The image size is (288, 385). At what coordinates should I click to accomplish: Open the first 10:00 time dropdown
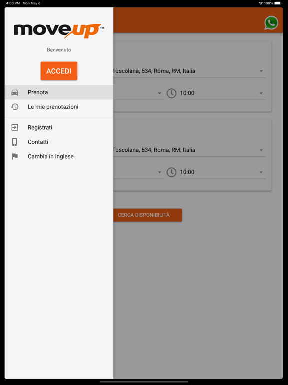click(x=223, y=93)
